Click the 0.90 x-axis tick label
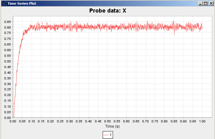215x139 pixels. [x=183, y=121]
